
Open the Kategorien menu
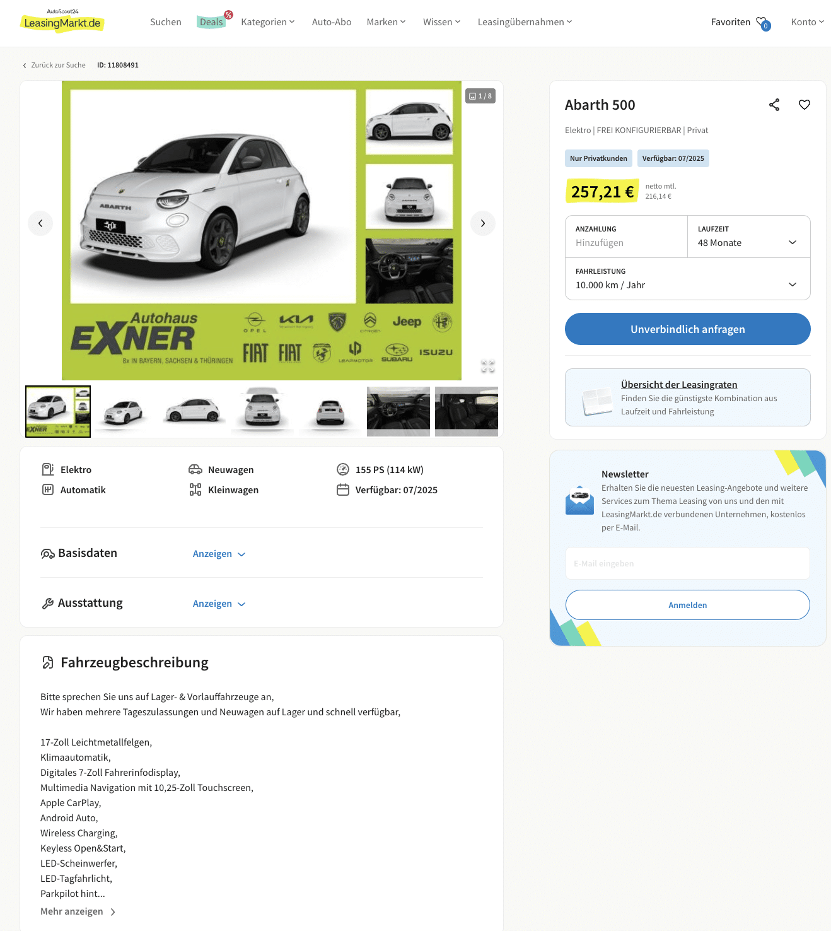[268, 22]
